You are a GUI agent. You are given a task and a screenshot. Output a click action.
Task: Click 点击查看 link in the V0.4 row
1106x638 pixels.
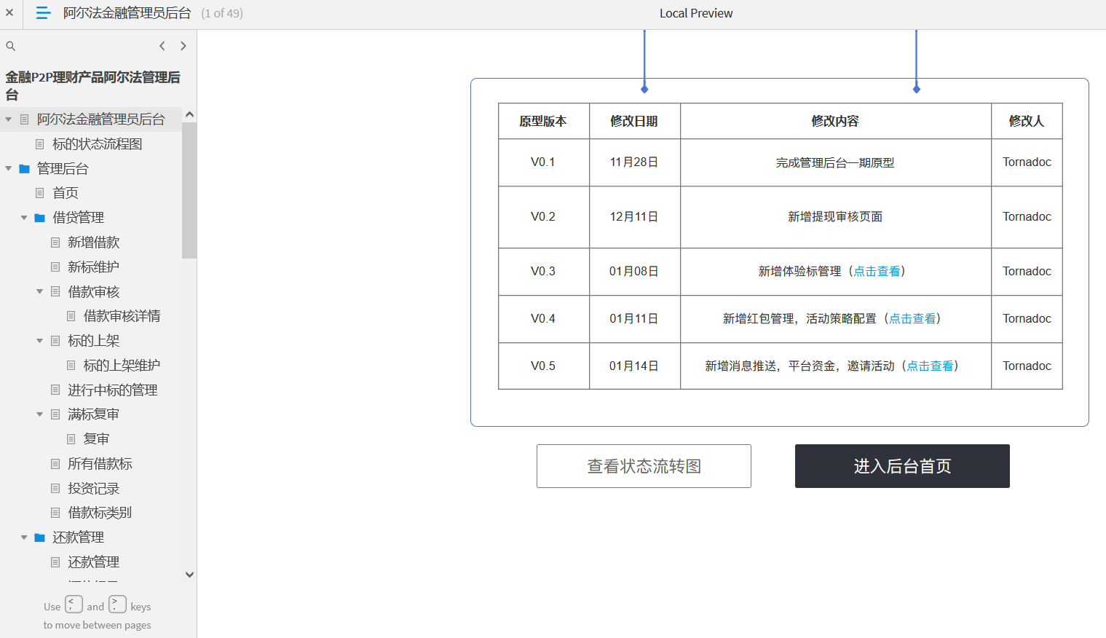912,318
